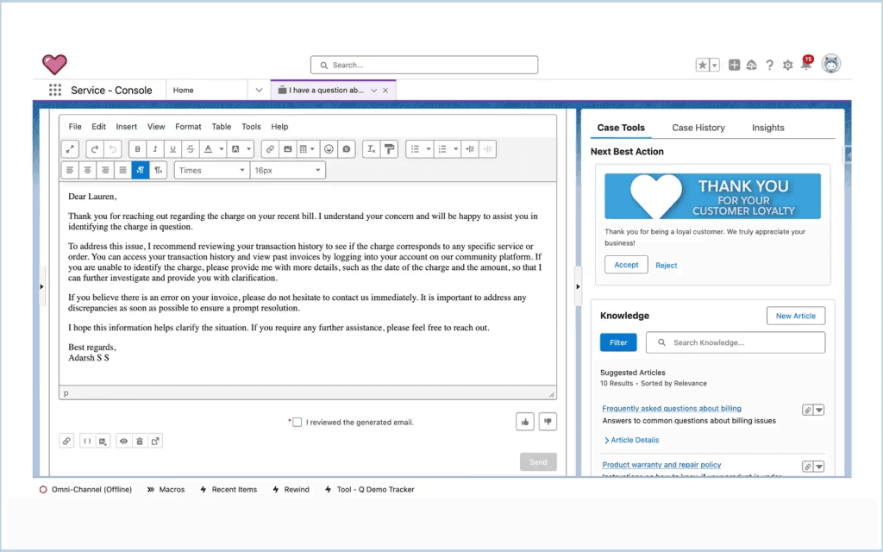Delete the draft with trash icon

coord(140,441)
